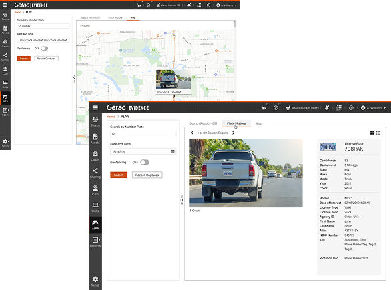391x290 pixels.
Task: Open Setup gear in back window sidebar
Action: point(5,143)
